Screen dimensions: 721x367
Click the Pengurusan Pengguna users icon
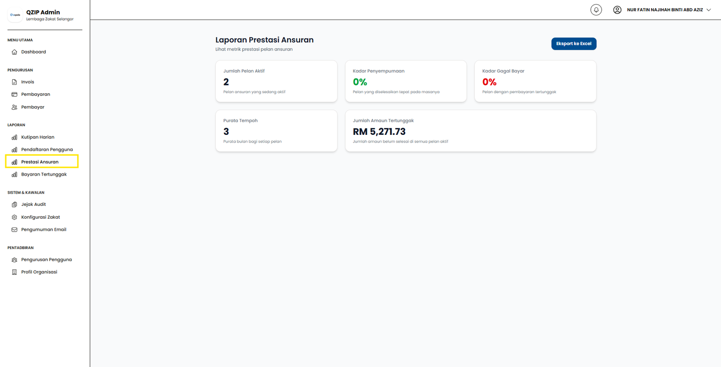point(14,260)
